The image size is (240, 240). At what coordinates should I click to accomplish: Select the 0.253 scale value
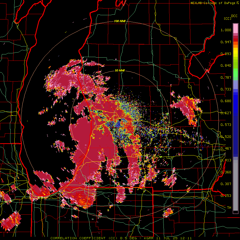point(226,196)
